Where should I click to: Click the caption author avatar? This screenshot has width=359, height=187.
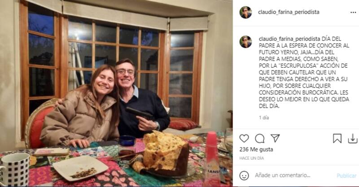[245, 42]
